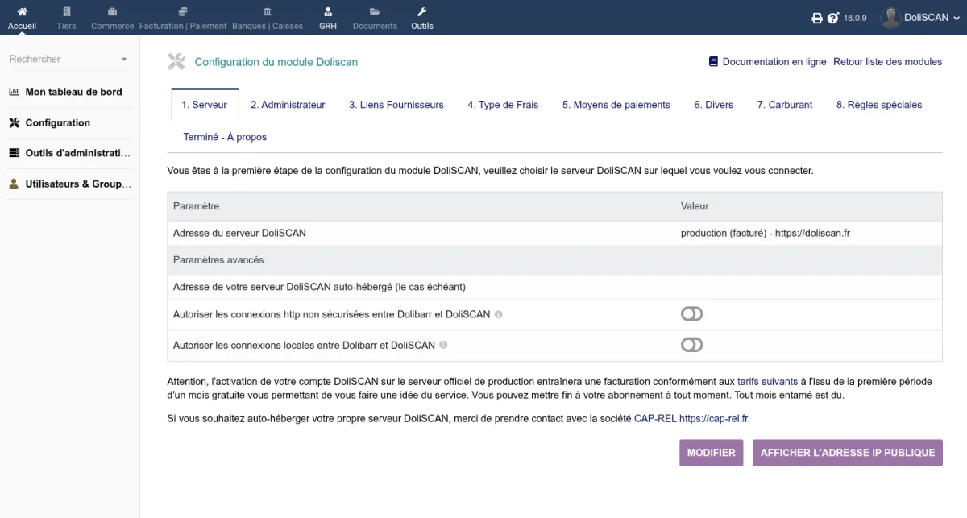Switch to 1. Serveur tab

(205, 105)
